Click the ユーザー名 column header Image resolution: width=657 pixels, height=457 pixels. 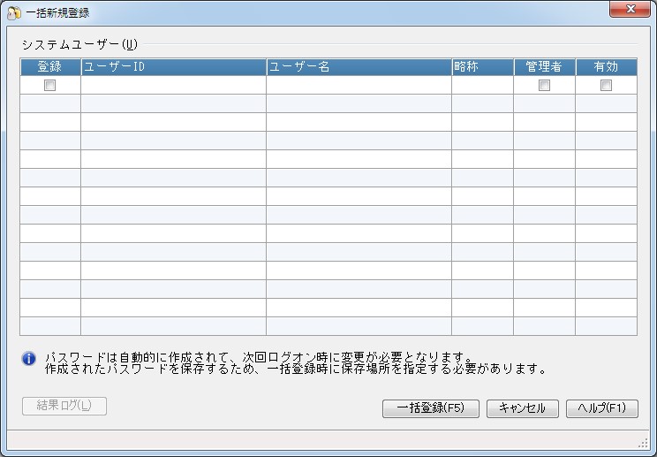pyautogui.click(x=359, y=66)
